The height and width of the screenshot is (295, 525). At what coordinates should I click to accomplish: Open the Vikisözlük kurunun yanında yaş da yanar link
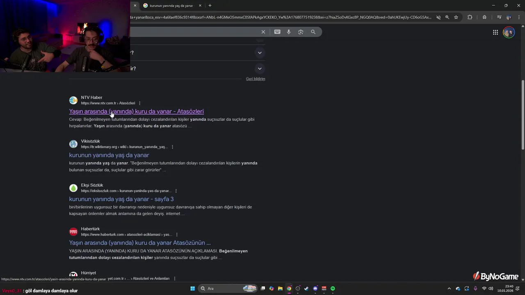coord(109,155)
